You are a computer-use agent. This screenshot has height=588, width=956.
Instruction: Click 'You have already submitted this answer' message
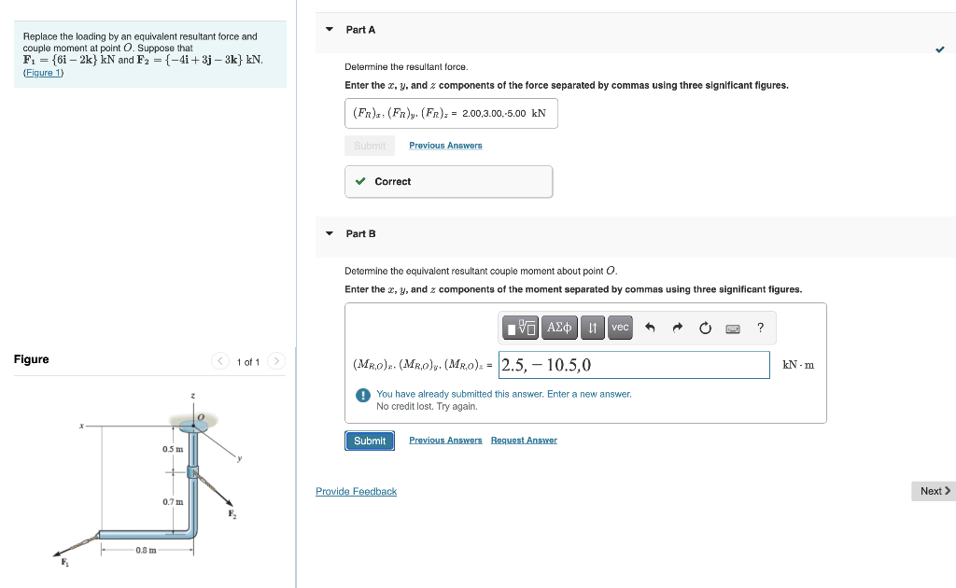503,394
